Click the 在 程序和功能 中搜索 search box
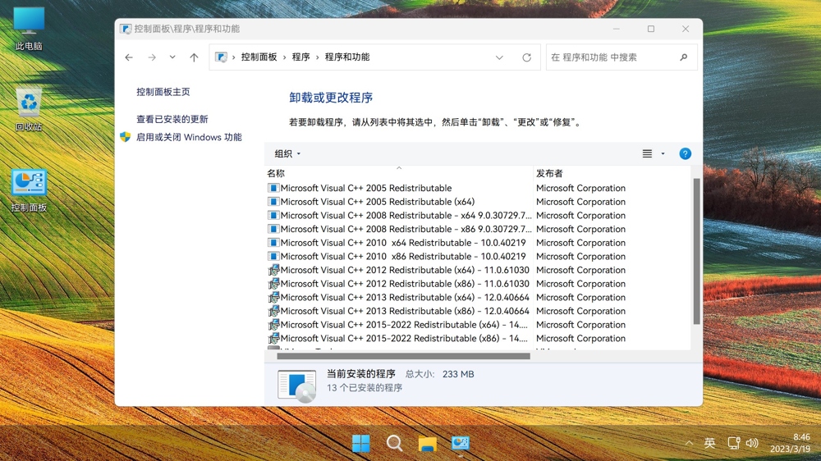The width and height of the screenshot is (821, 461). pos(612,57)
